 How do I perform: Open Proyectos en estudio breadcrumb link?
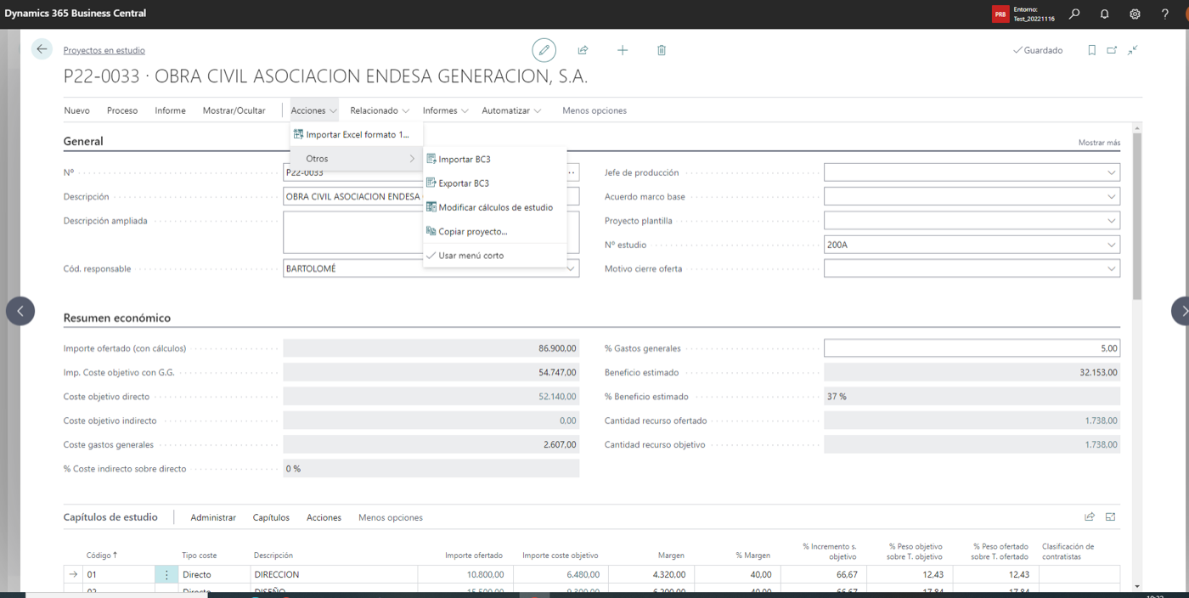pos(104,50)
